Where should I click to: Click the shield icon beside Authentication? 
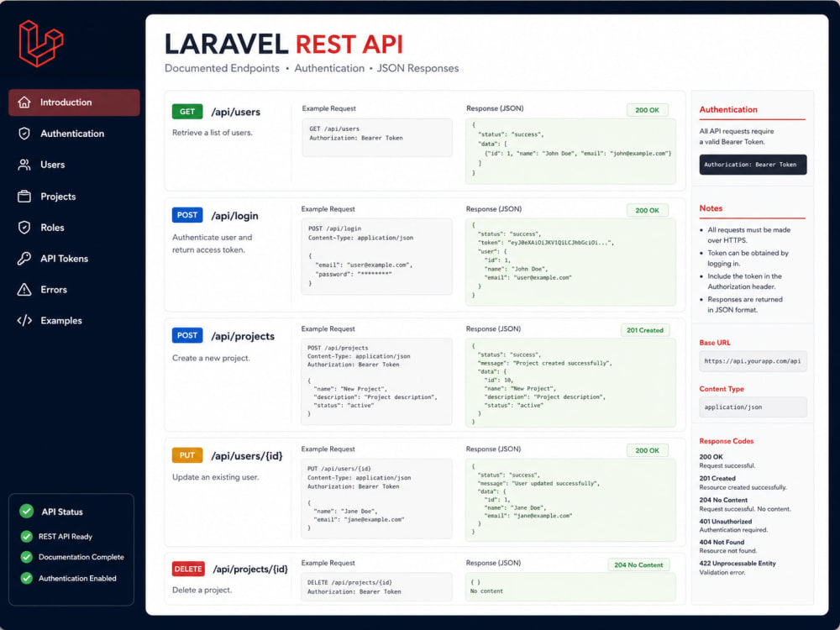tap(24, 134)
